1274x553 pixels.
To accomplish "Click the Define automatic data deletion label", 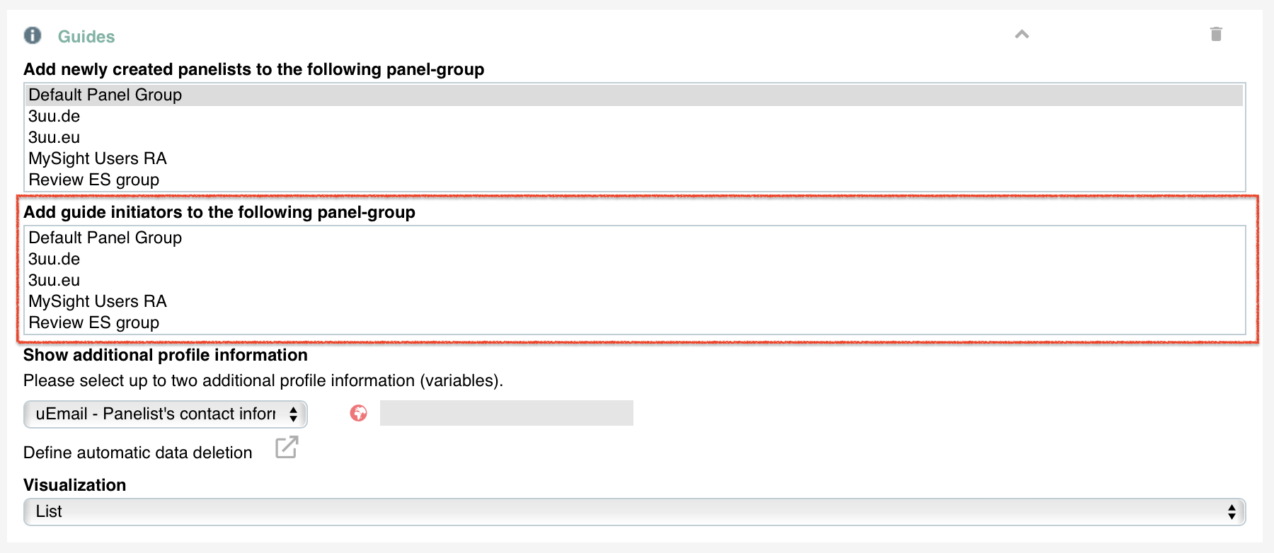I will (x=138, y=453).
